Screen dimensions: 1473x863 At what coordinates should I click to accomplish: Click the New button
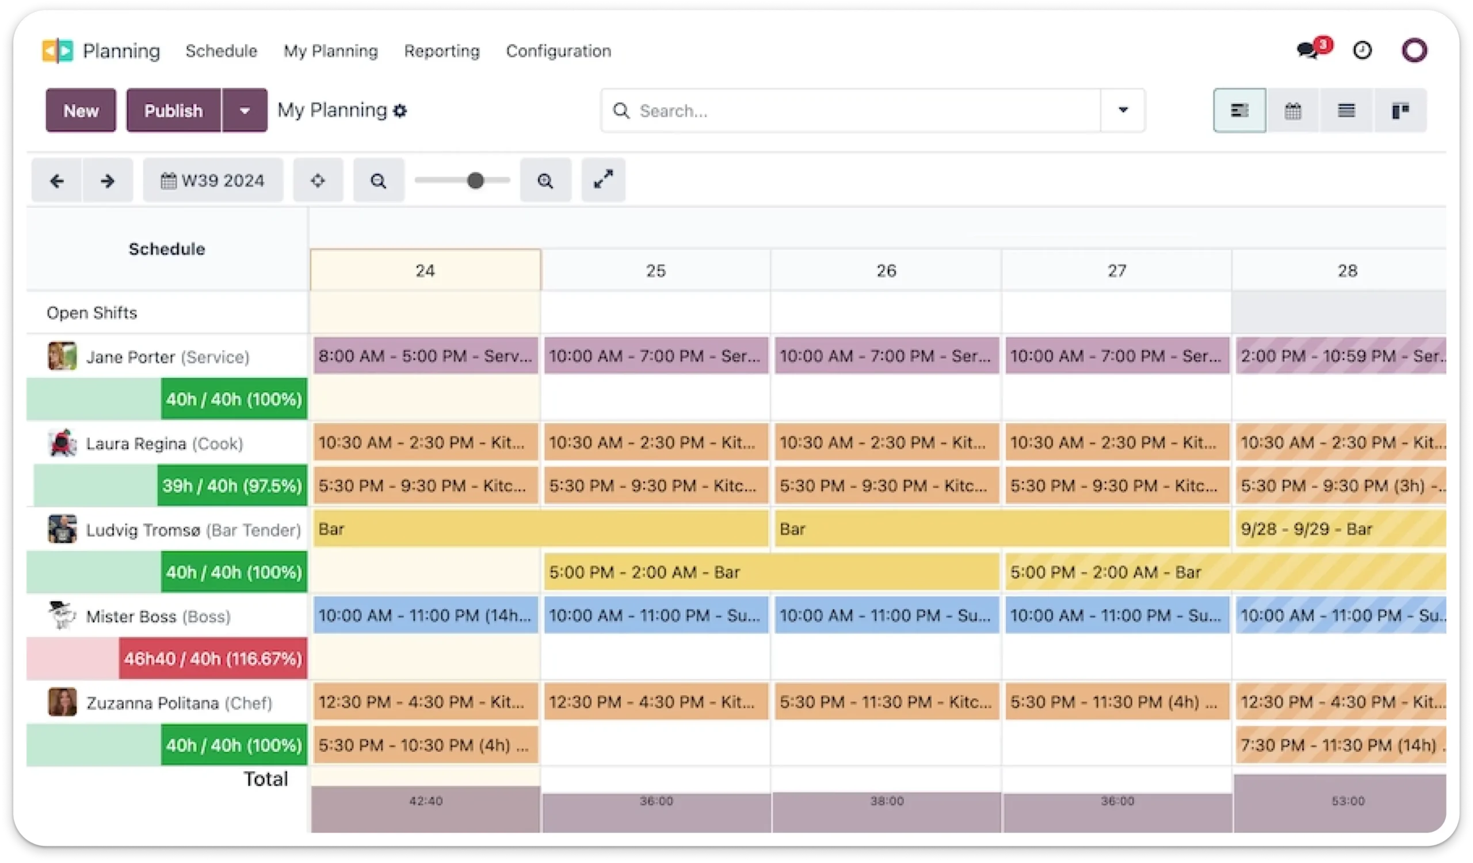(81, 110)
